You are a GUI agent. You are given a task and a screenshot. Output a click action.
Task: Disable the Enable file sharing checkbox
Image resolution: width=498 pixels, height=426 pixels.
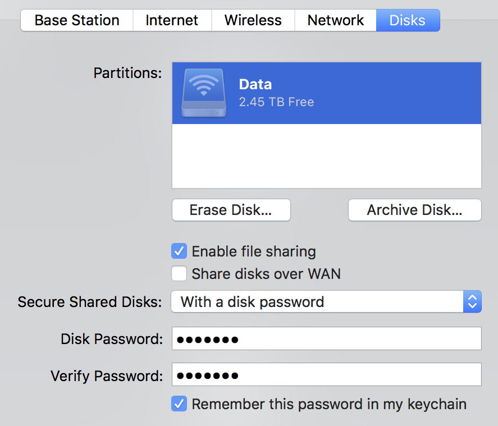(179, 251)
